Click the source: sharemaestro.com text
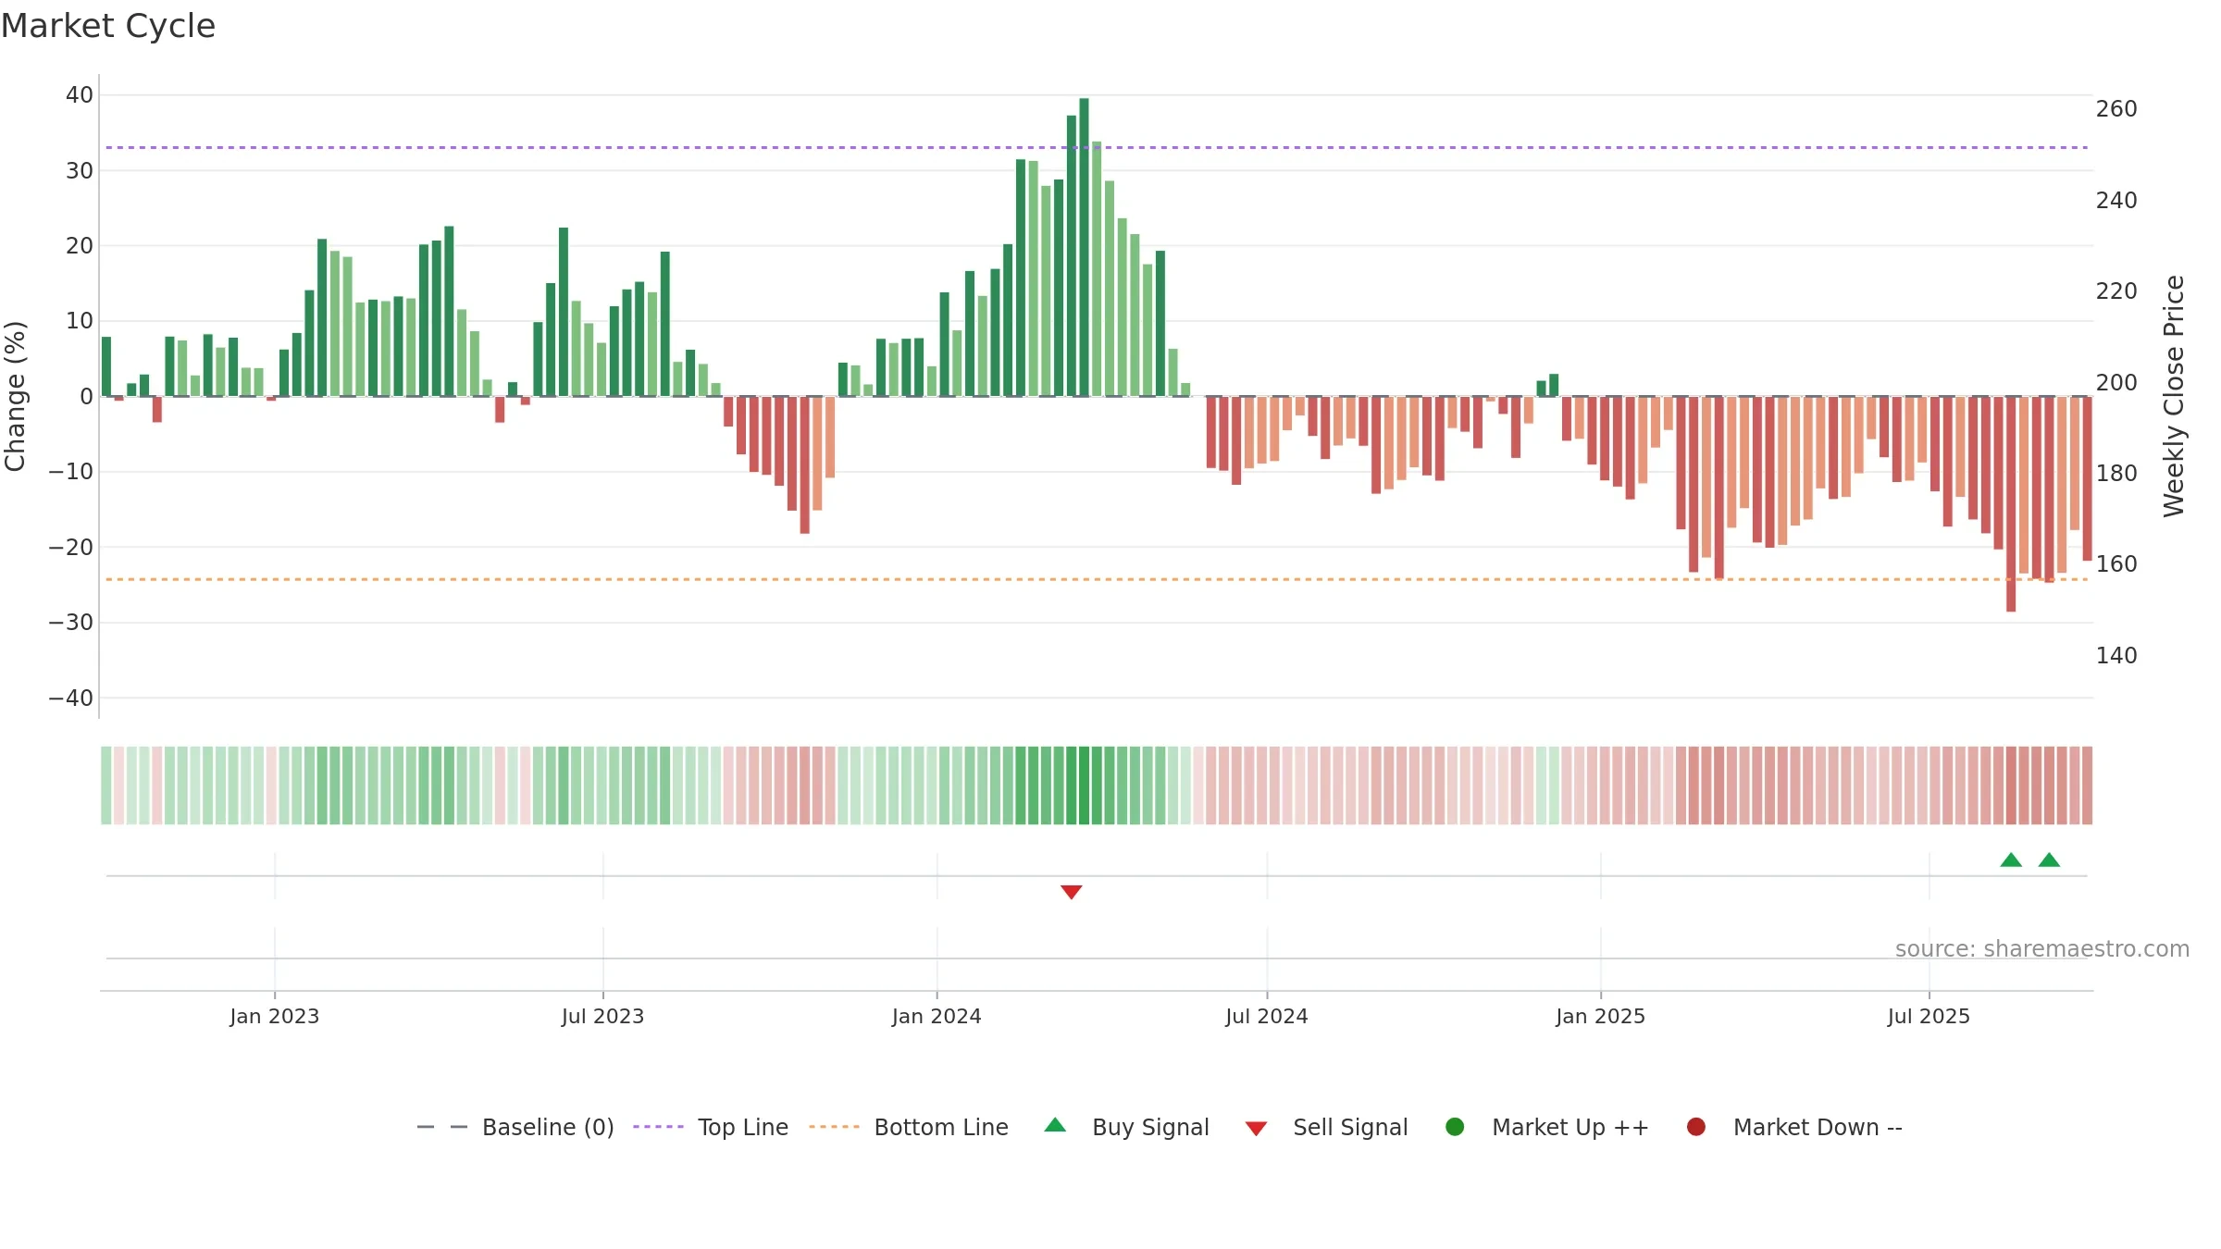2221x1249 pixels. (2042, 949)
